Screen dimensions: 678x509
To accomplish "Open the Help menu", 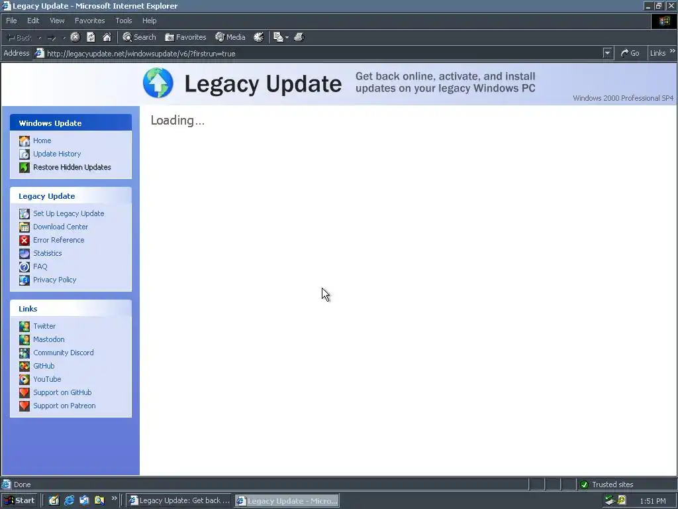I will pyautogui.click(x=149, y=21).
